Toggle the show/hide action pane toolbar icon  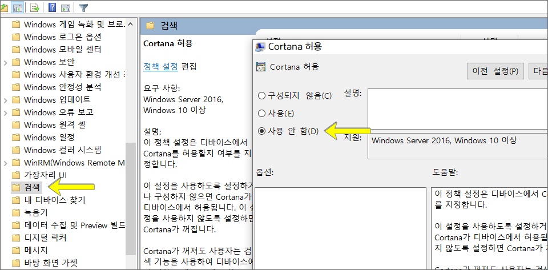coord(65,7)
